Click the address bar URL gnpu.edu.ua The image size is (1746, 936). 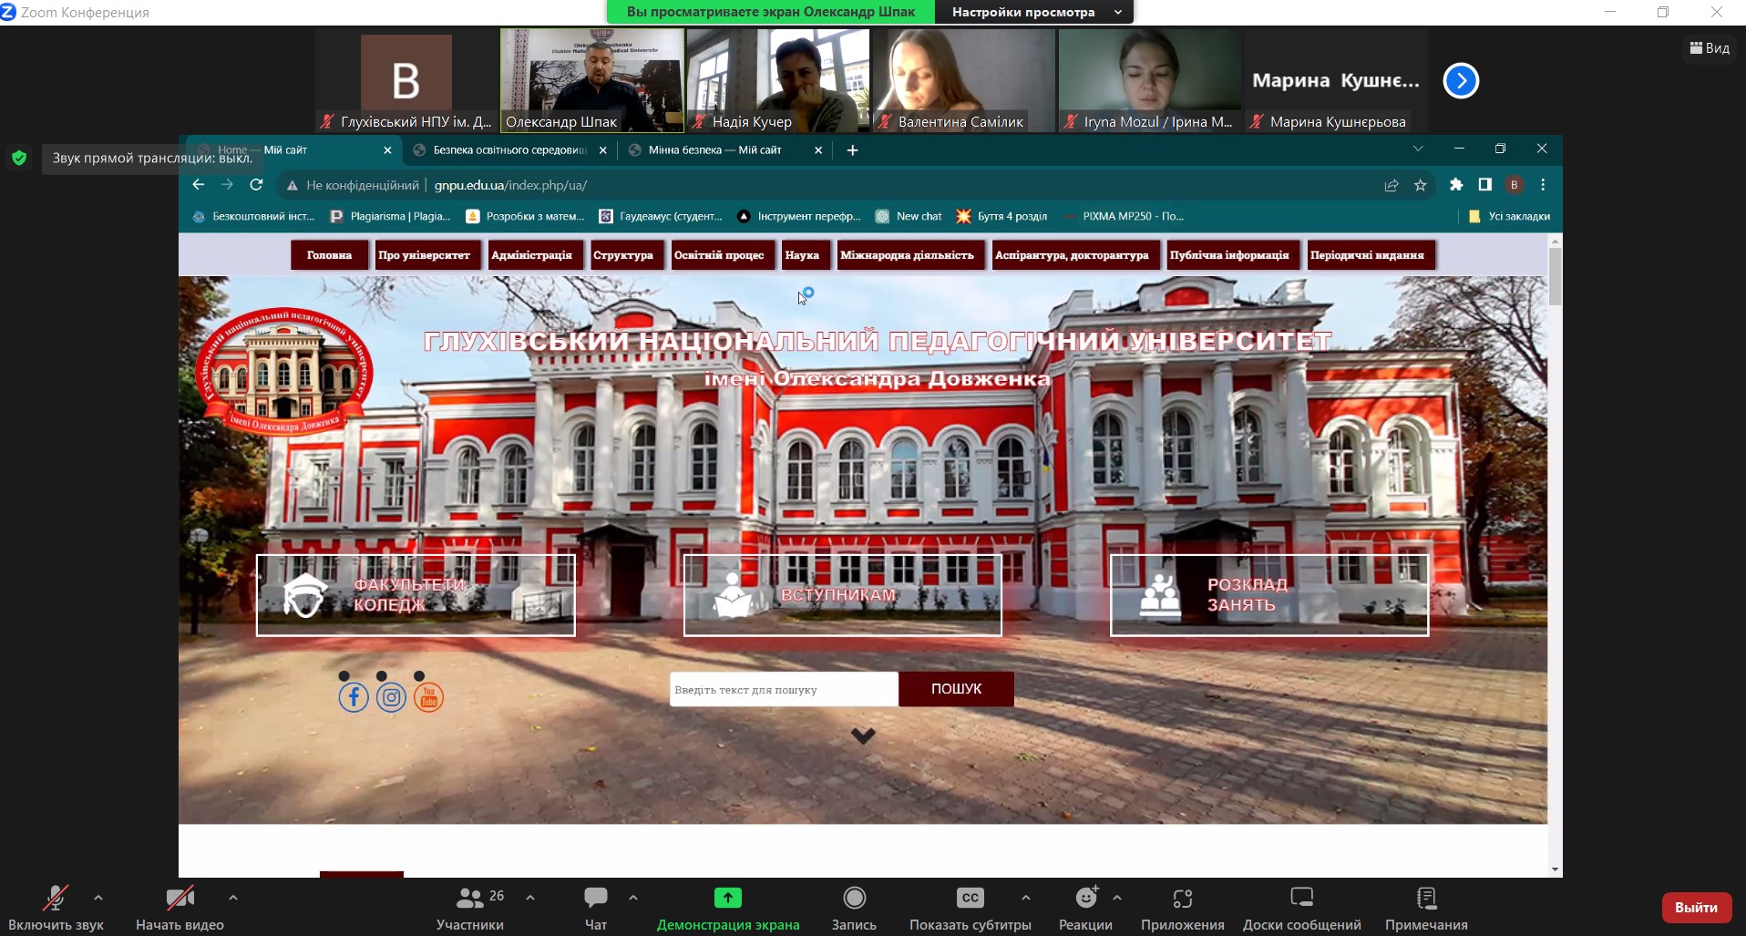tap(510, 185)
